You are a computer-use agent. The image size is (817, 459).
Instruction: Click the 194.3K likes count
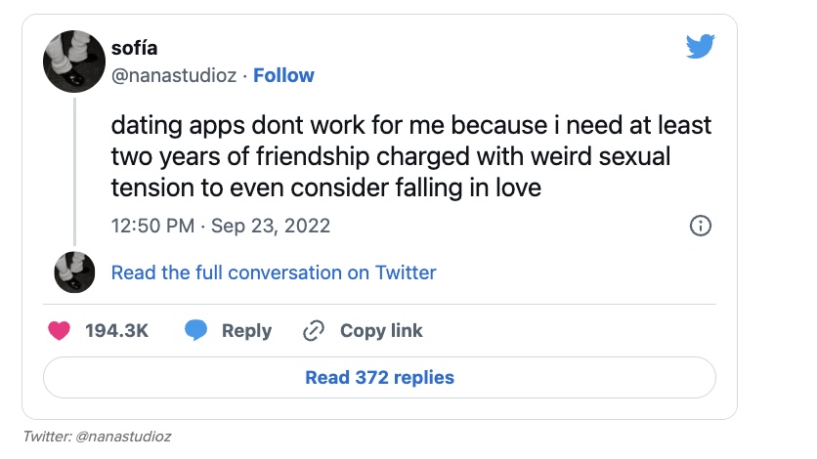pyautogui.click(x=117, y=331)
